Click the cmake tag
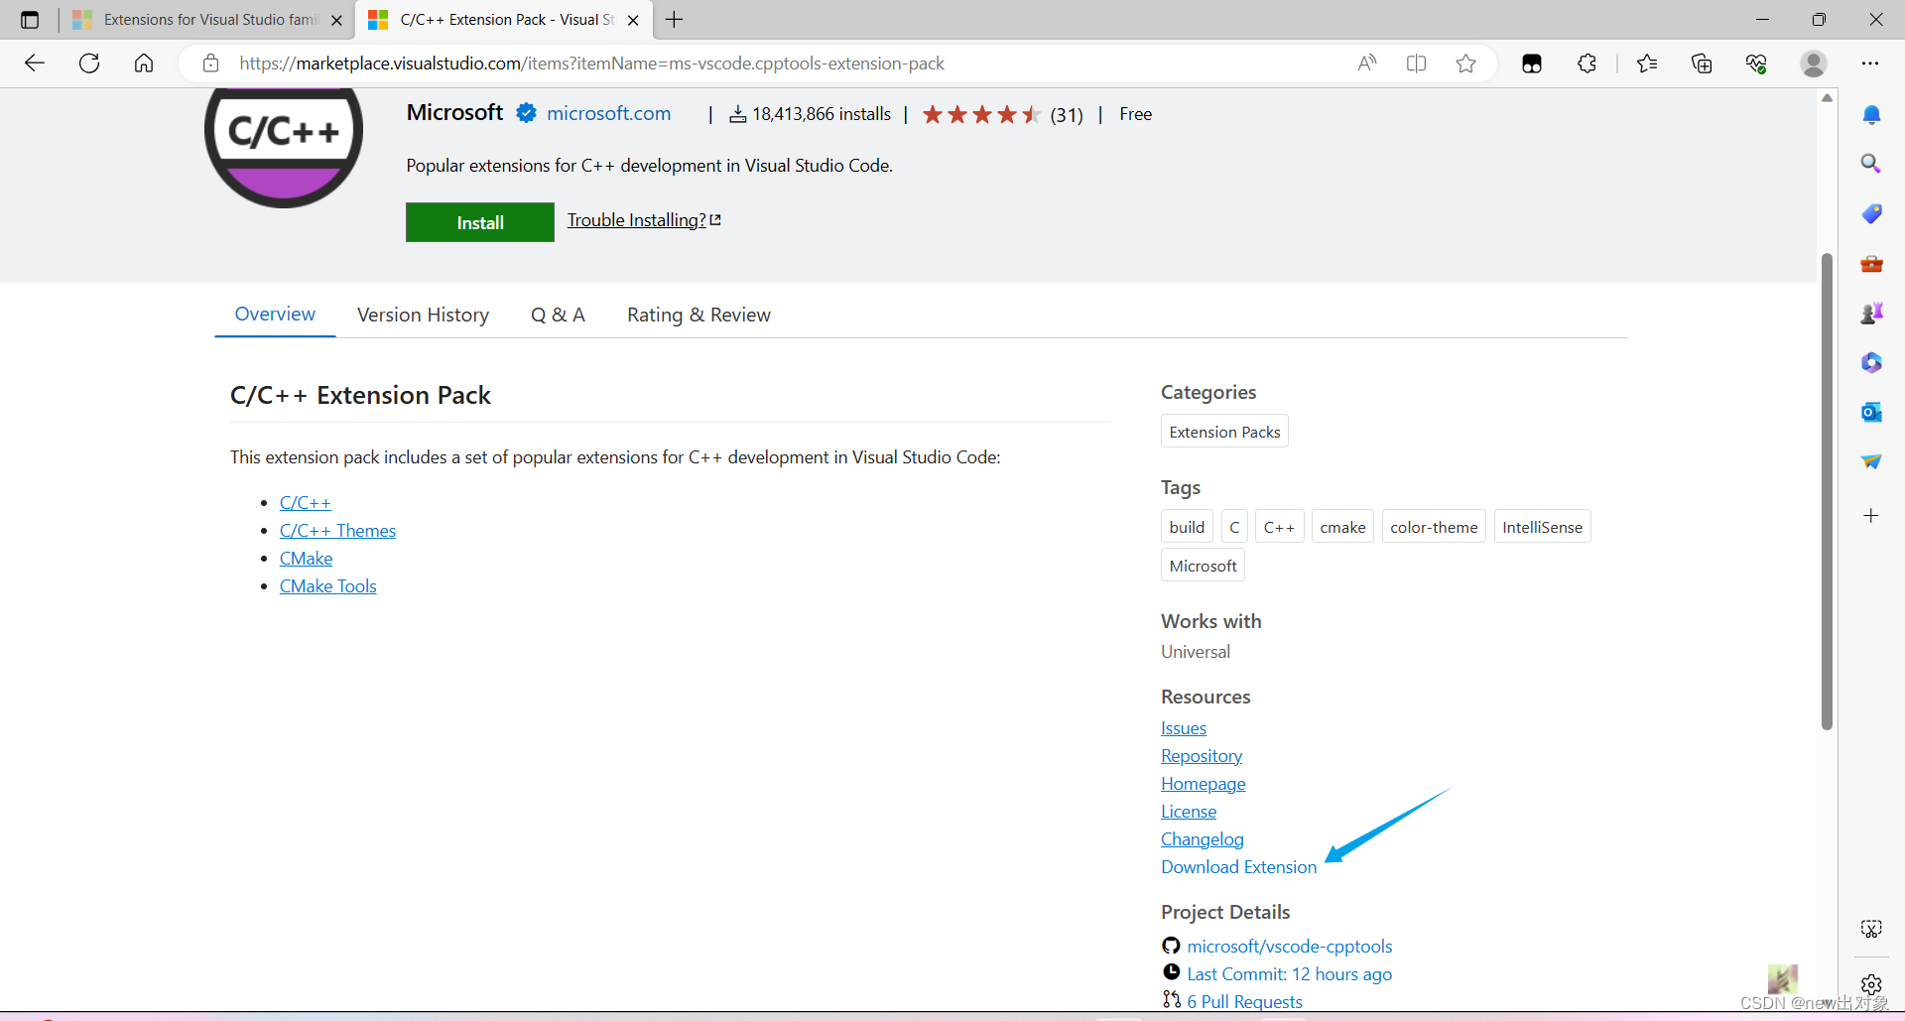1905x1021 pixels. [x=1342, y=527]
